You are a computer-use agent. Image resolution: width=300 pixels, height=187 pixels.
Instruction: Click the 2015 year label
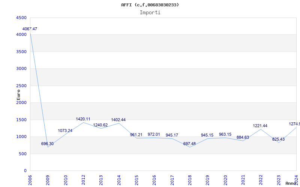tap(136, 180)
